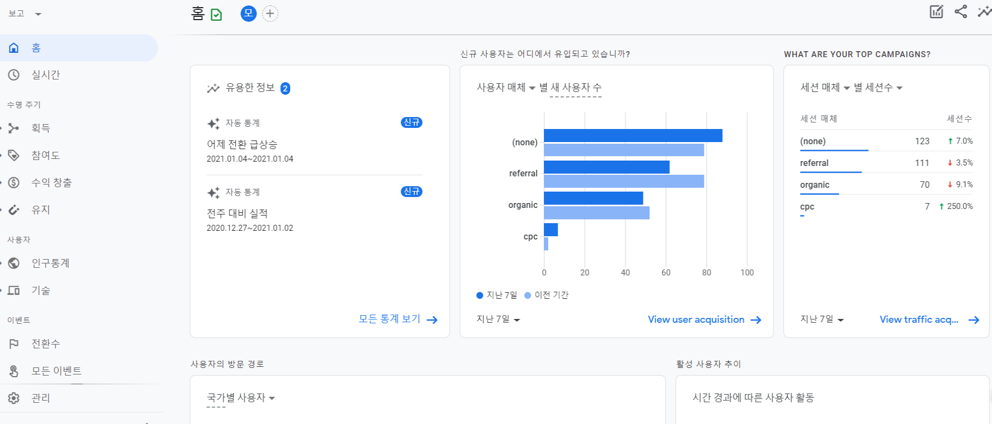Click the blue 지난 7일 legend dot

480,296
